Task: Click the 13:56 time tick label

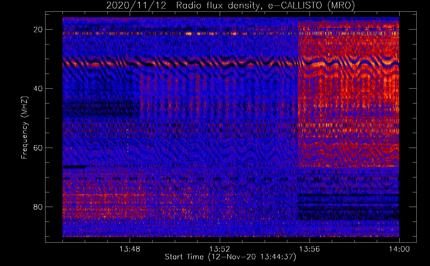Action: click(x=309, y=249)
